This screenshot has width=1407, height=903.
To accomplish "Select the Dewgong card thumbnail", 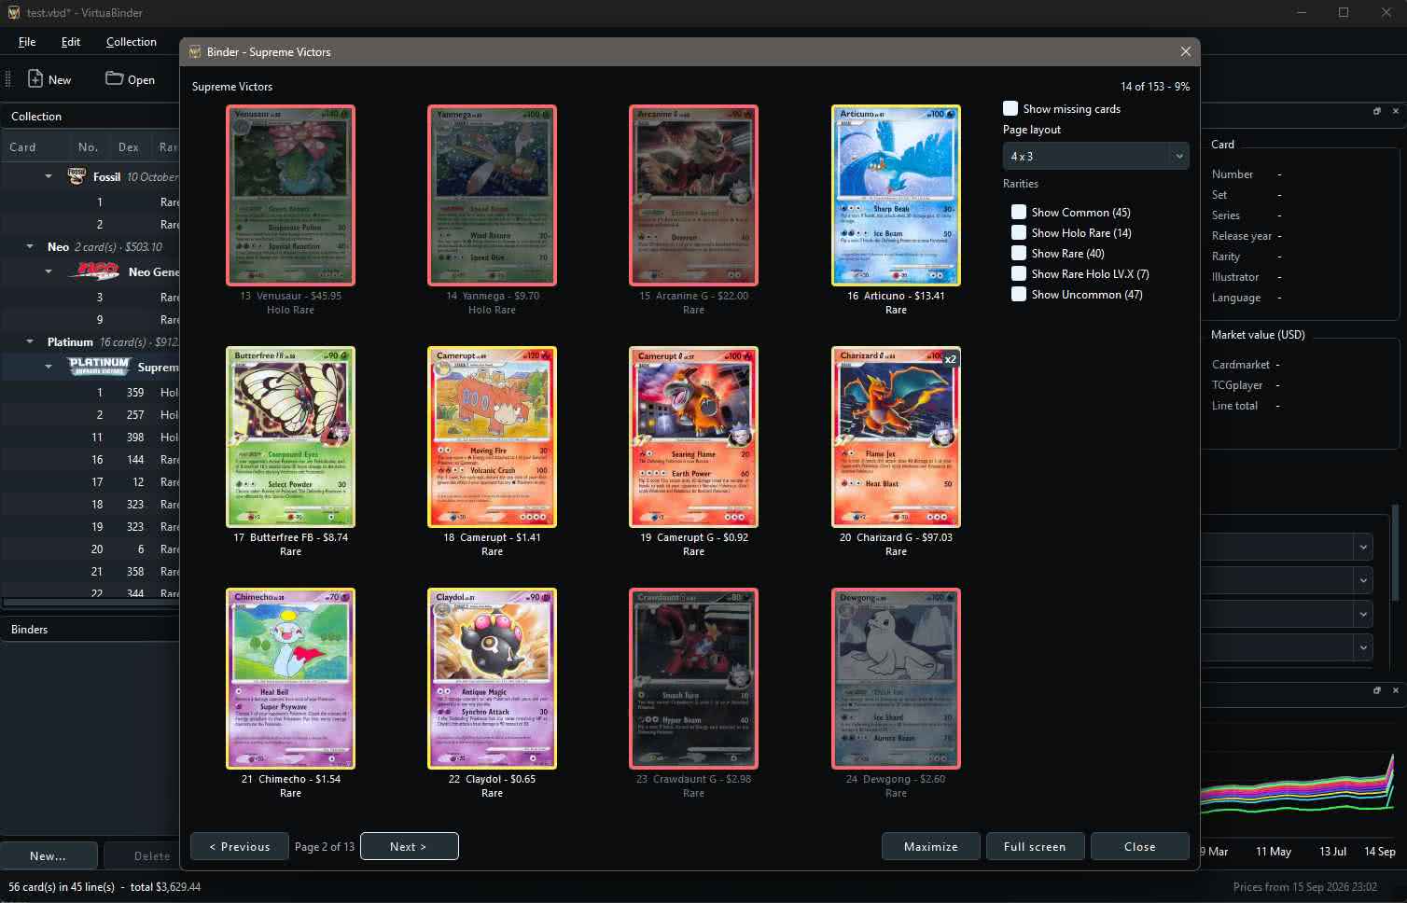I will [x=896, y=678].
